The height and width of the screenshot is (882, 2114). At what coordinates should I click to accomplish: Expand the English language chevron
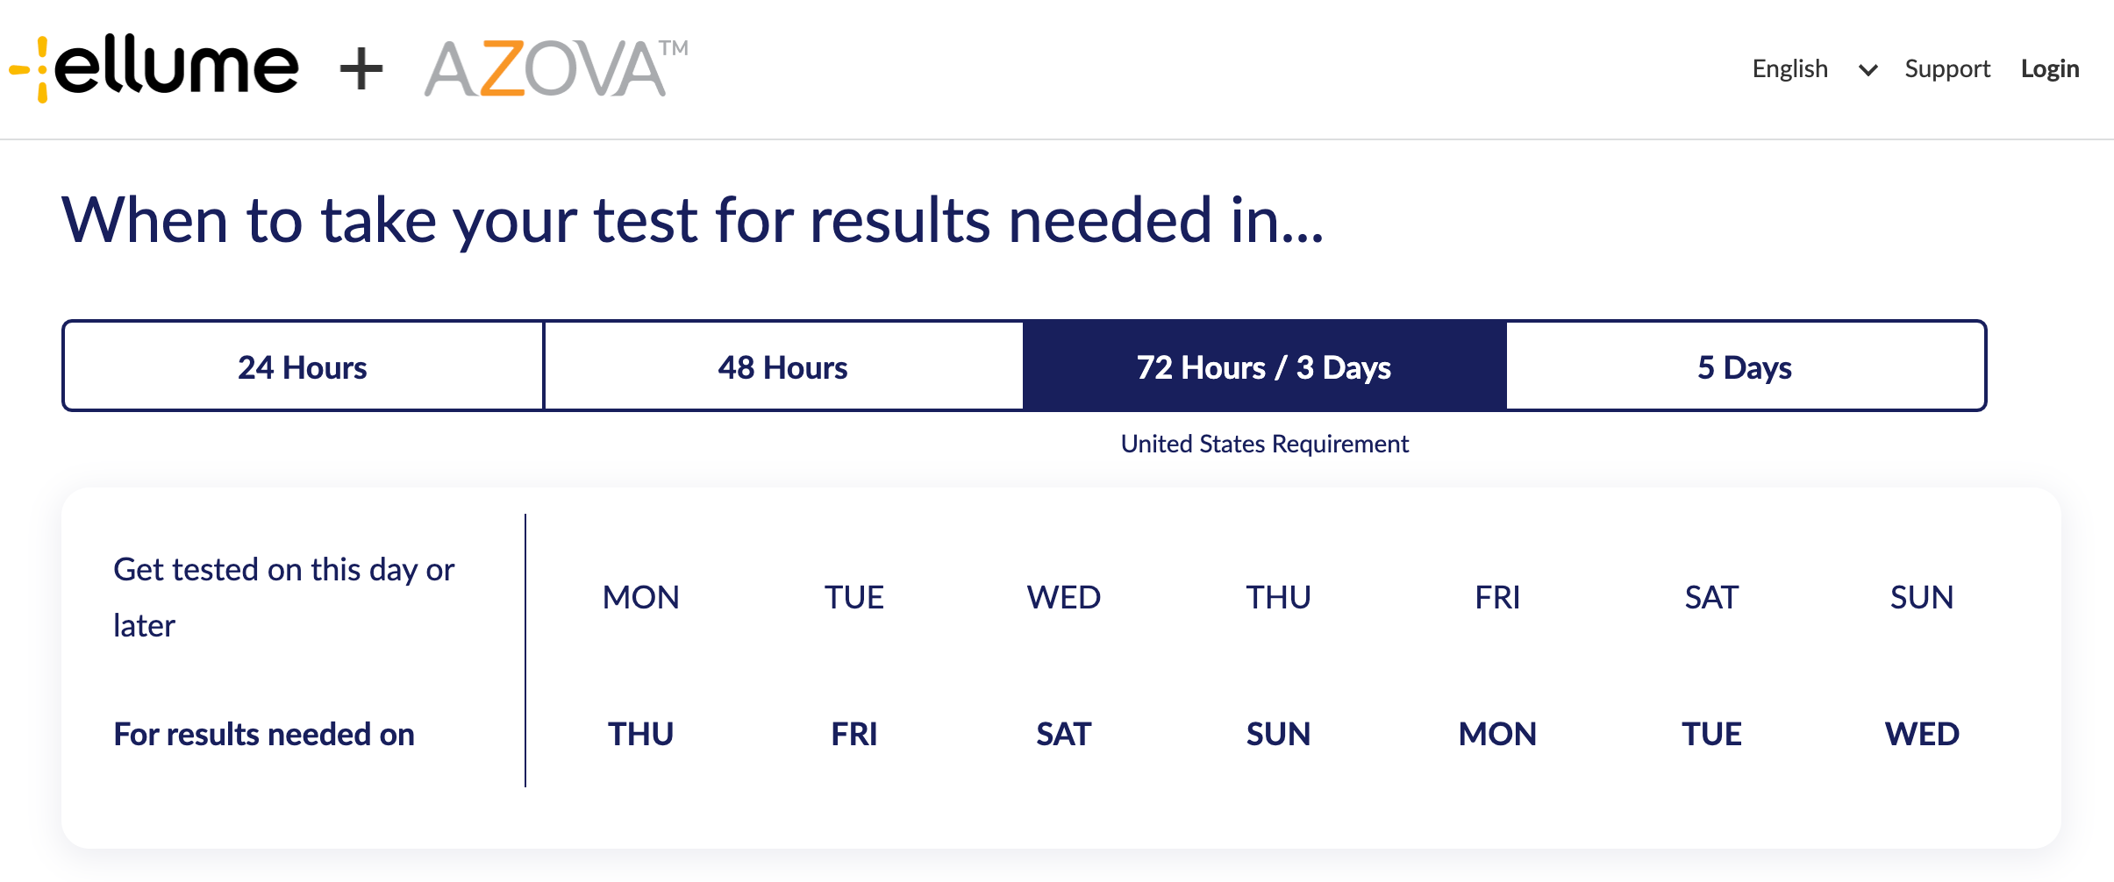pyautogui.click(x=1868, y=70)
